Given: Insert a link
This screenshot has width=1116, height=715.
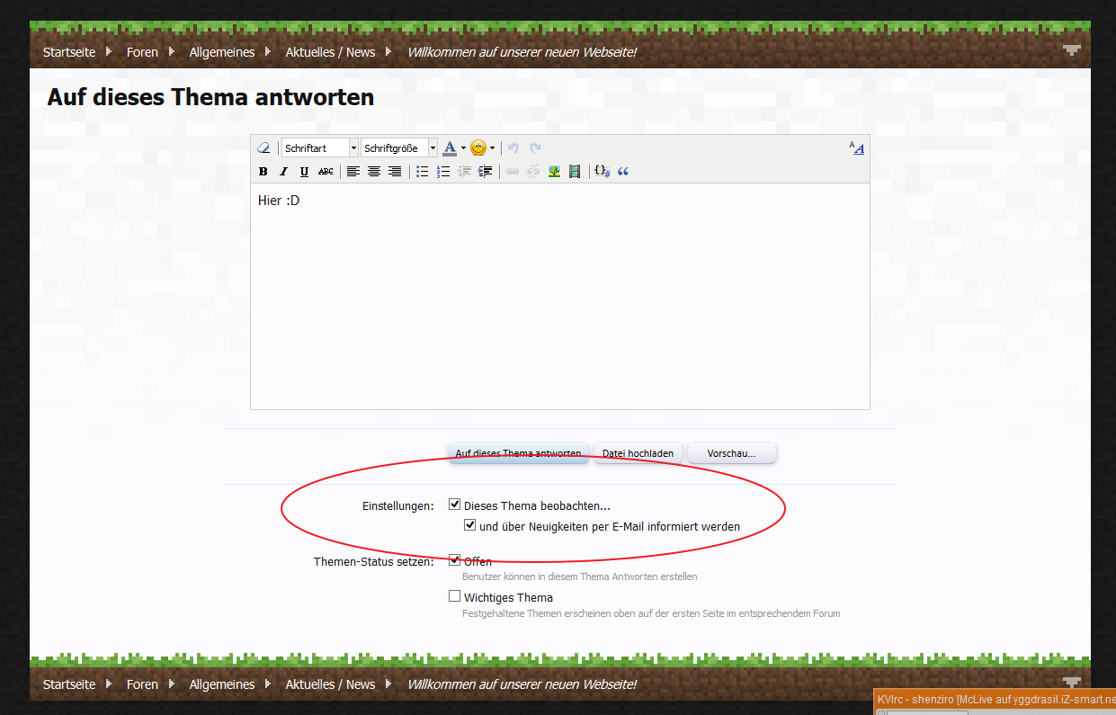Looking at the screenshot, I should coord(513,172).
